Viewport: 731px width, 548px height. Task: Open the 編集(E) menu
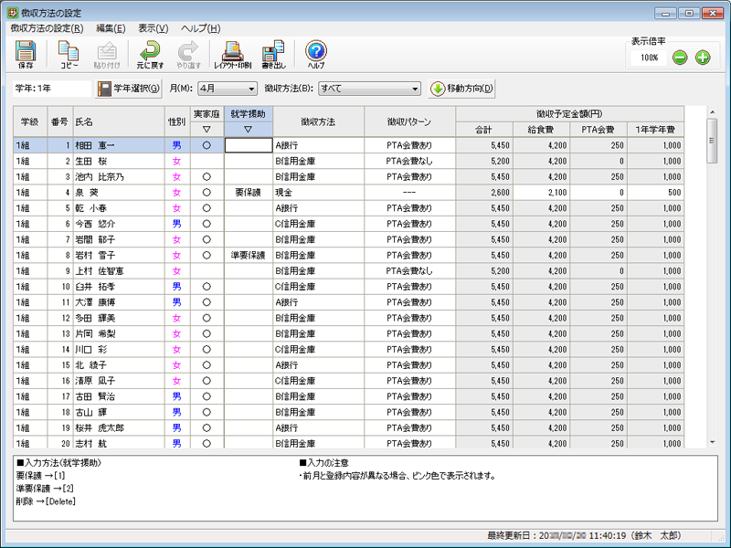111,28
